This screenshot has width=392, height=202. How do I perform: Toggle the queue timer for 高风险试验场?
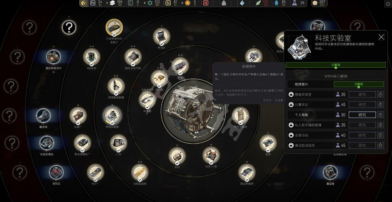pos(380,146)
